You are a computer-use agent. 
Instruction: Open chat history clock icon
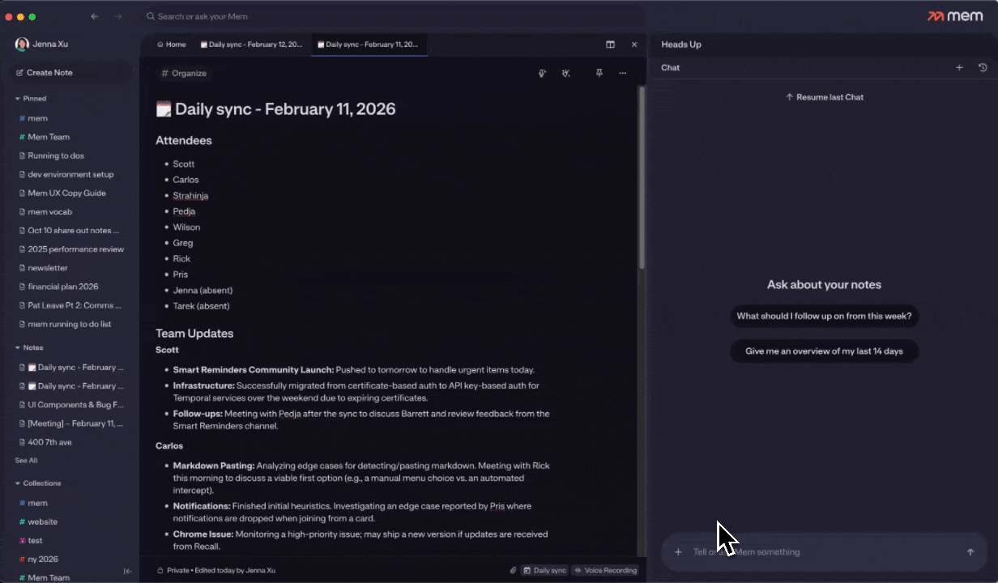coord(983,68)
